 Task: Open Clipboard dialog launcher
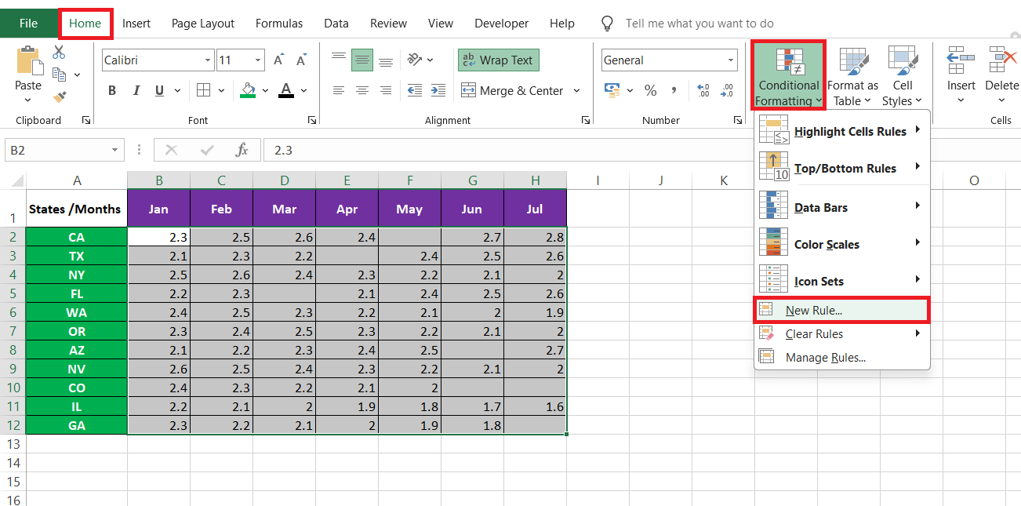(x=85, y=121)
